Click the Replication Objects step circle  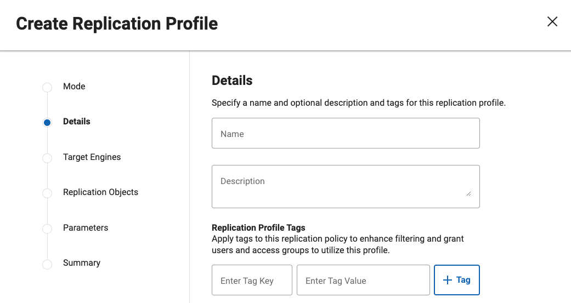(47, 193)
